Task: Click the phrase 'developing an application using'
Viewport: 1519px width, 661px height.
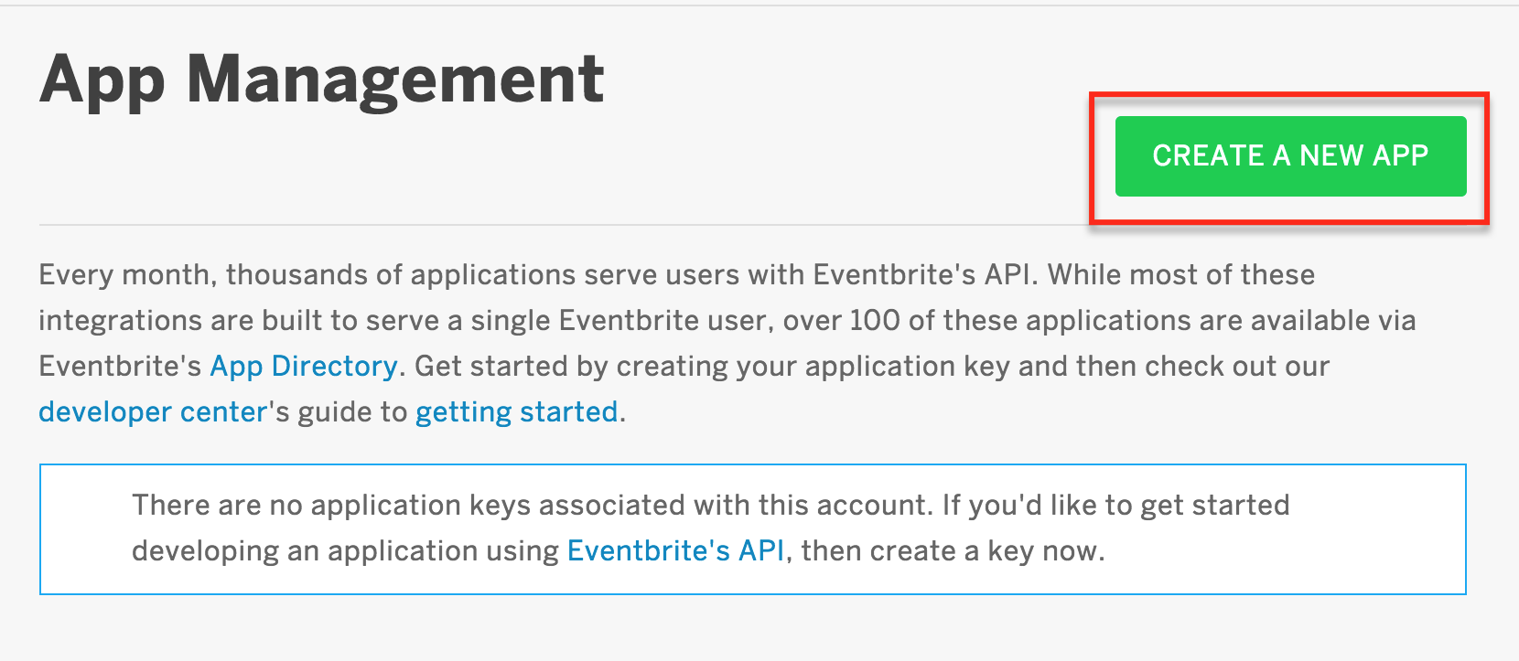Action: click(x=346, y=550)
